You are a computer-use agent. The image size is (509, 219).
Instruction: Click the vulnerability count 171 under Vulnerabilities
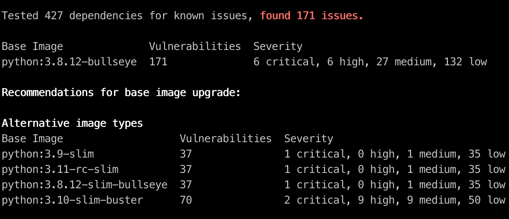(158, 62)
